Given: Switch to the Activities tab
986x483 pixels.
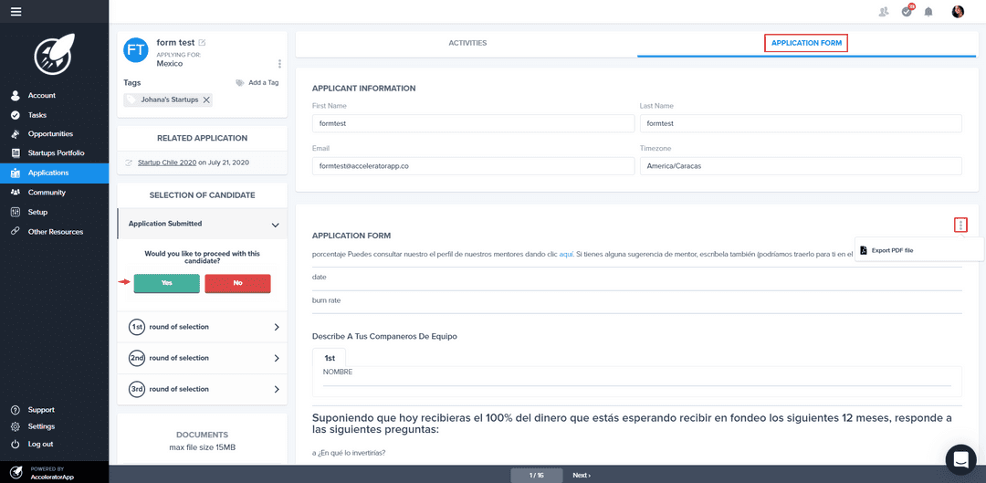Looking at the screenshot, I should click(467, 44).
